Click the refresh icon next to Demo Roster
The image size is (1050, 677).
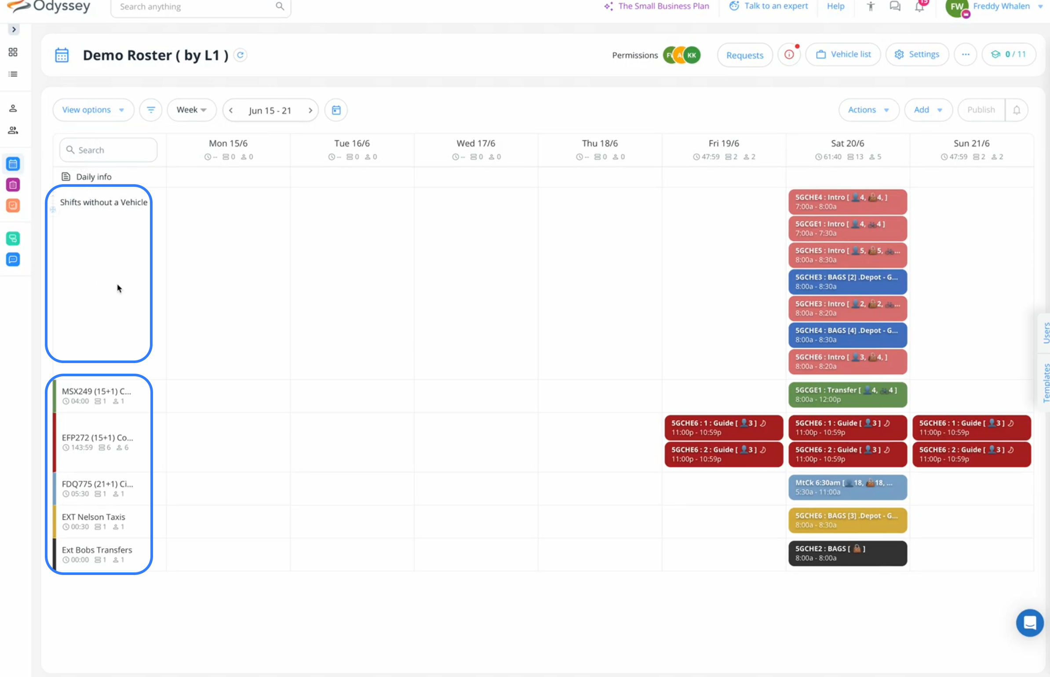(x=240, y=55)
